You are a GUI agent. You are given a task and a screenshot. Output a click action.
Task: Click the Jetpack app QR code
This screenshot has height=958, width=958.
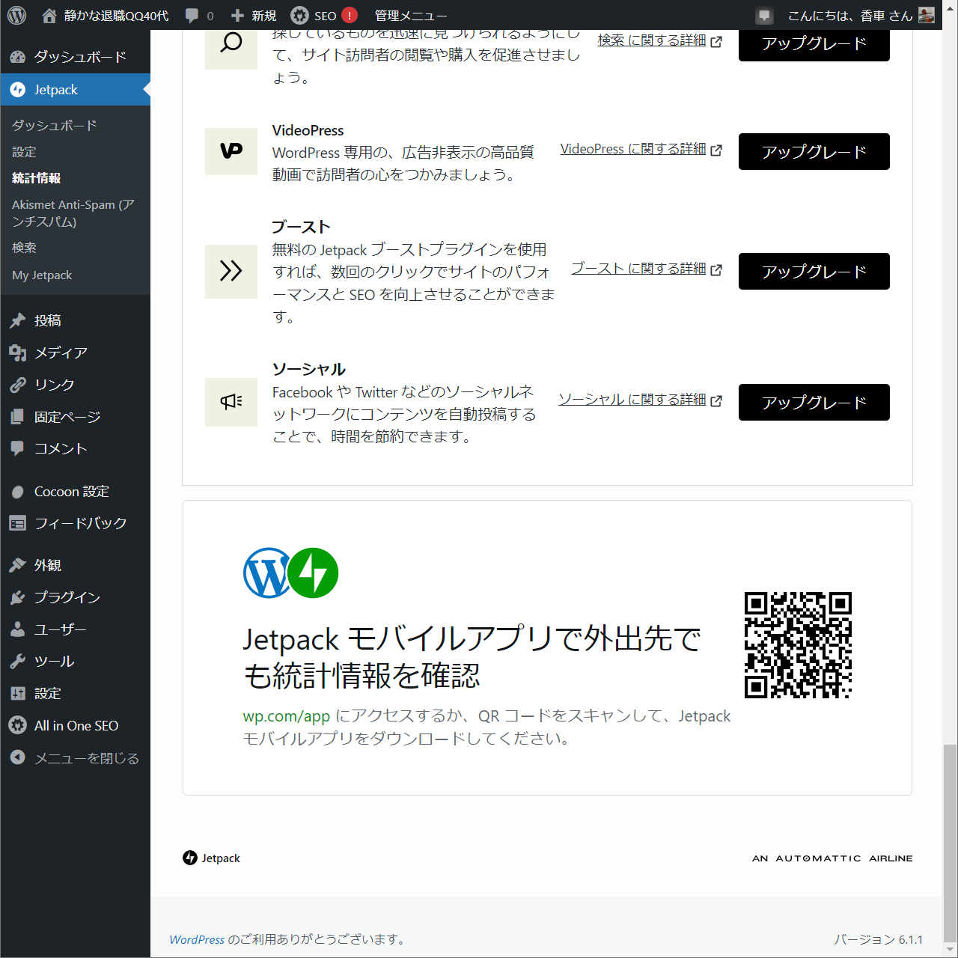[798, 645]
